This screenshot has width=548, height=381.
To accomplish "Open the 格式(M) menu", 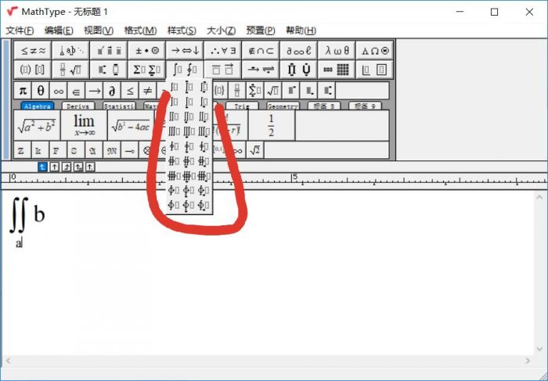I will pyautogui.click(x=140, y=31).
